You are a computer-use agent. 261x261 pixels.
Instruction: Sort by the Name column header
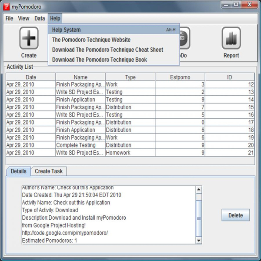pos(80,77)
